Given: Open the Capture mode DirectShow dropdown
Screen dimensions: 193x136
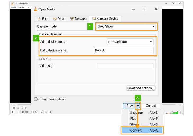Looking at the screenshot, I should [126, 26].
